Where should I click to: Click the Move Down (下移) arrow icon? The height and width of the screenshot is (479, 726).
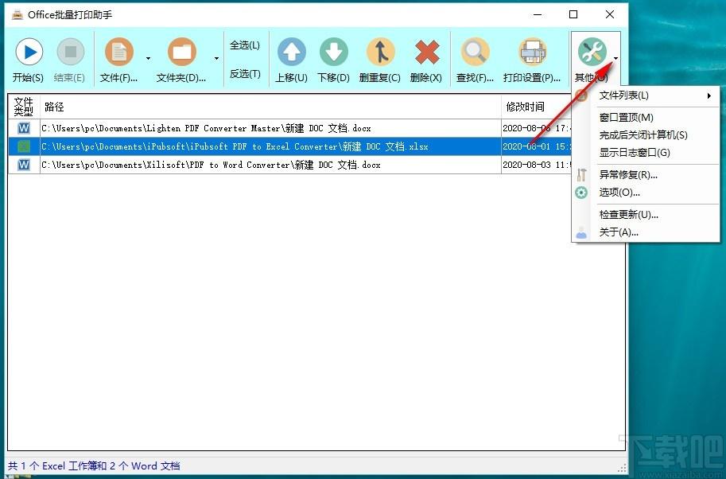coord(333,52)
